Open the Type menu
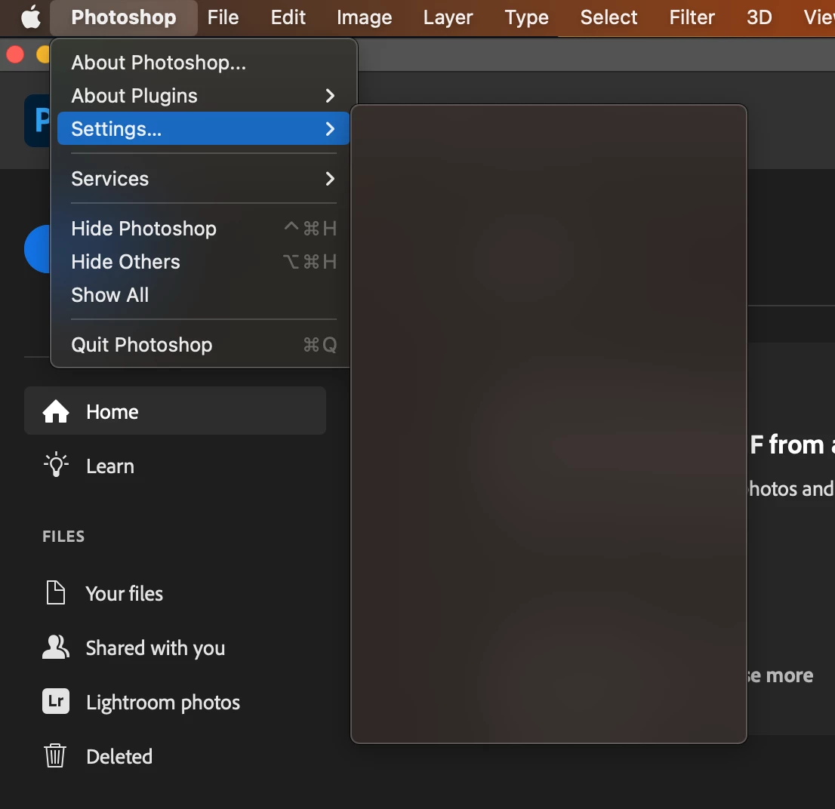Viewport: 835px width, 809px height. point(527,17)
